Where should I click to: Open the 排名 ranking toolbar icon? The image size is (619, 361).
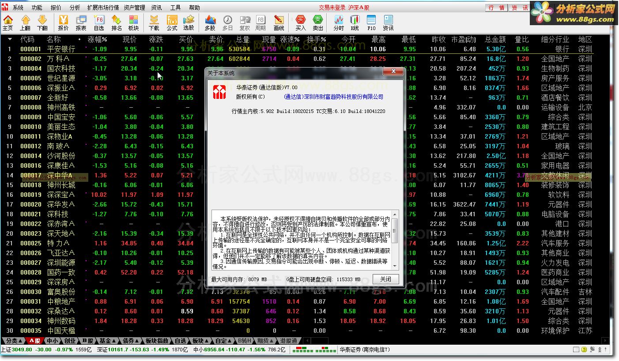[117, 23]
